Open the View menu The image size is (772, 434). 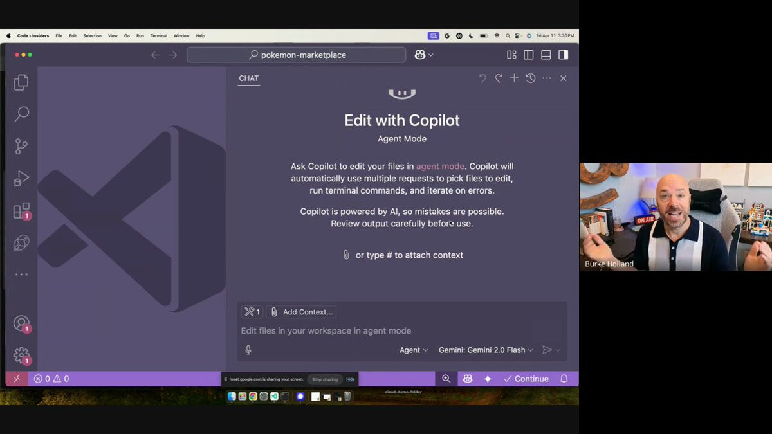pos(113,36)
